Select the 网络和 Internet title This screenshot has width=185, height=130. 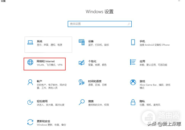coord(46,61)
